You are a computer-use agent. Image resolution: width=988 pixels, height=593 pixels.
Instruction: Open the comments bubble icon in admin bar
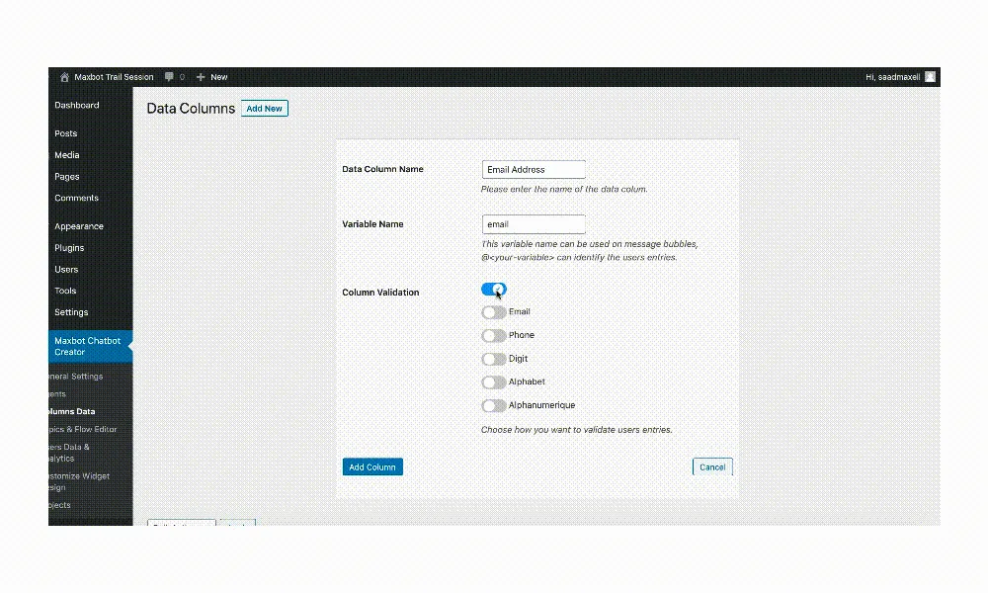[x=169, y=77]
